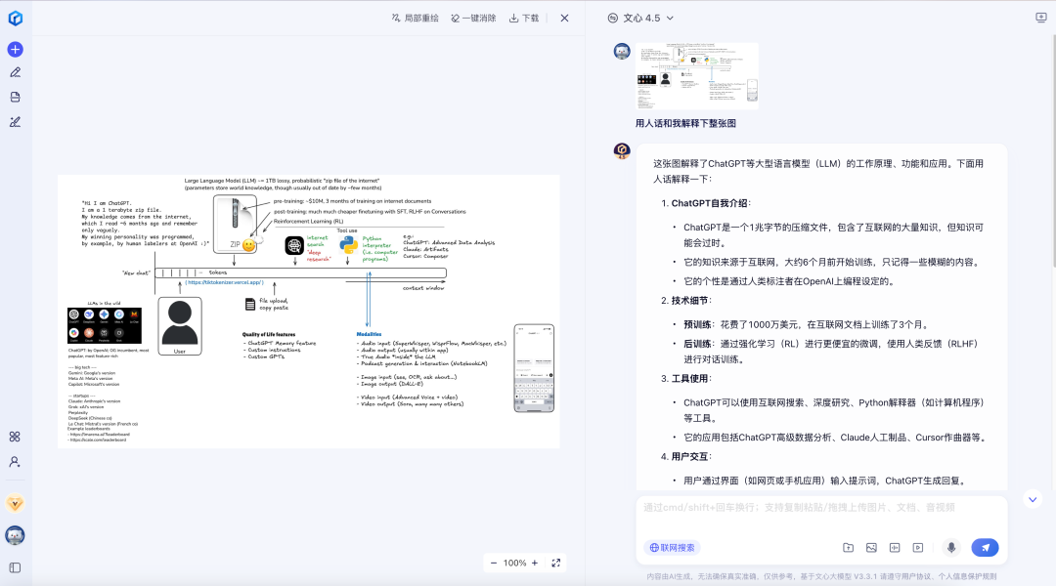Open the user profile avatar in sidebar

(15, 535)
